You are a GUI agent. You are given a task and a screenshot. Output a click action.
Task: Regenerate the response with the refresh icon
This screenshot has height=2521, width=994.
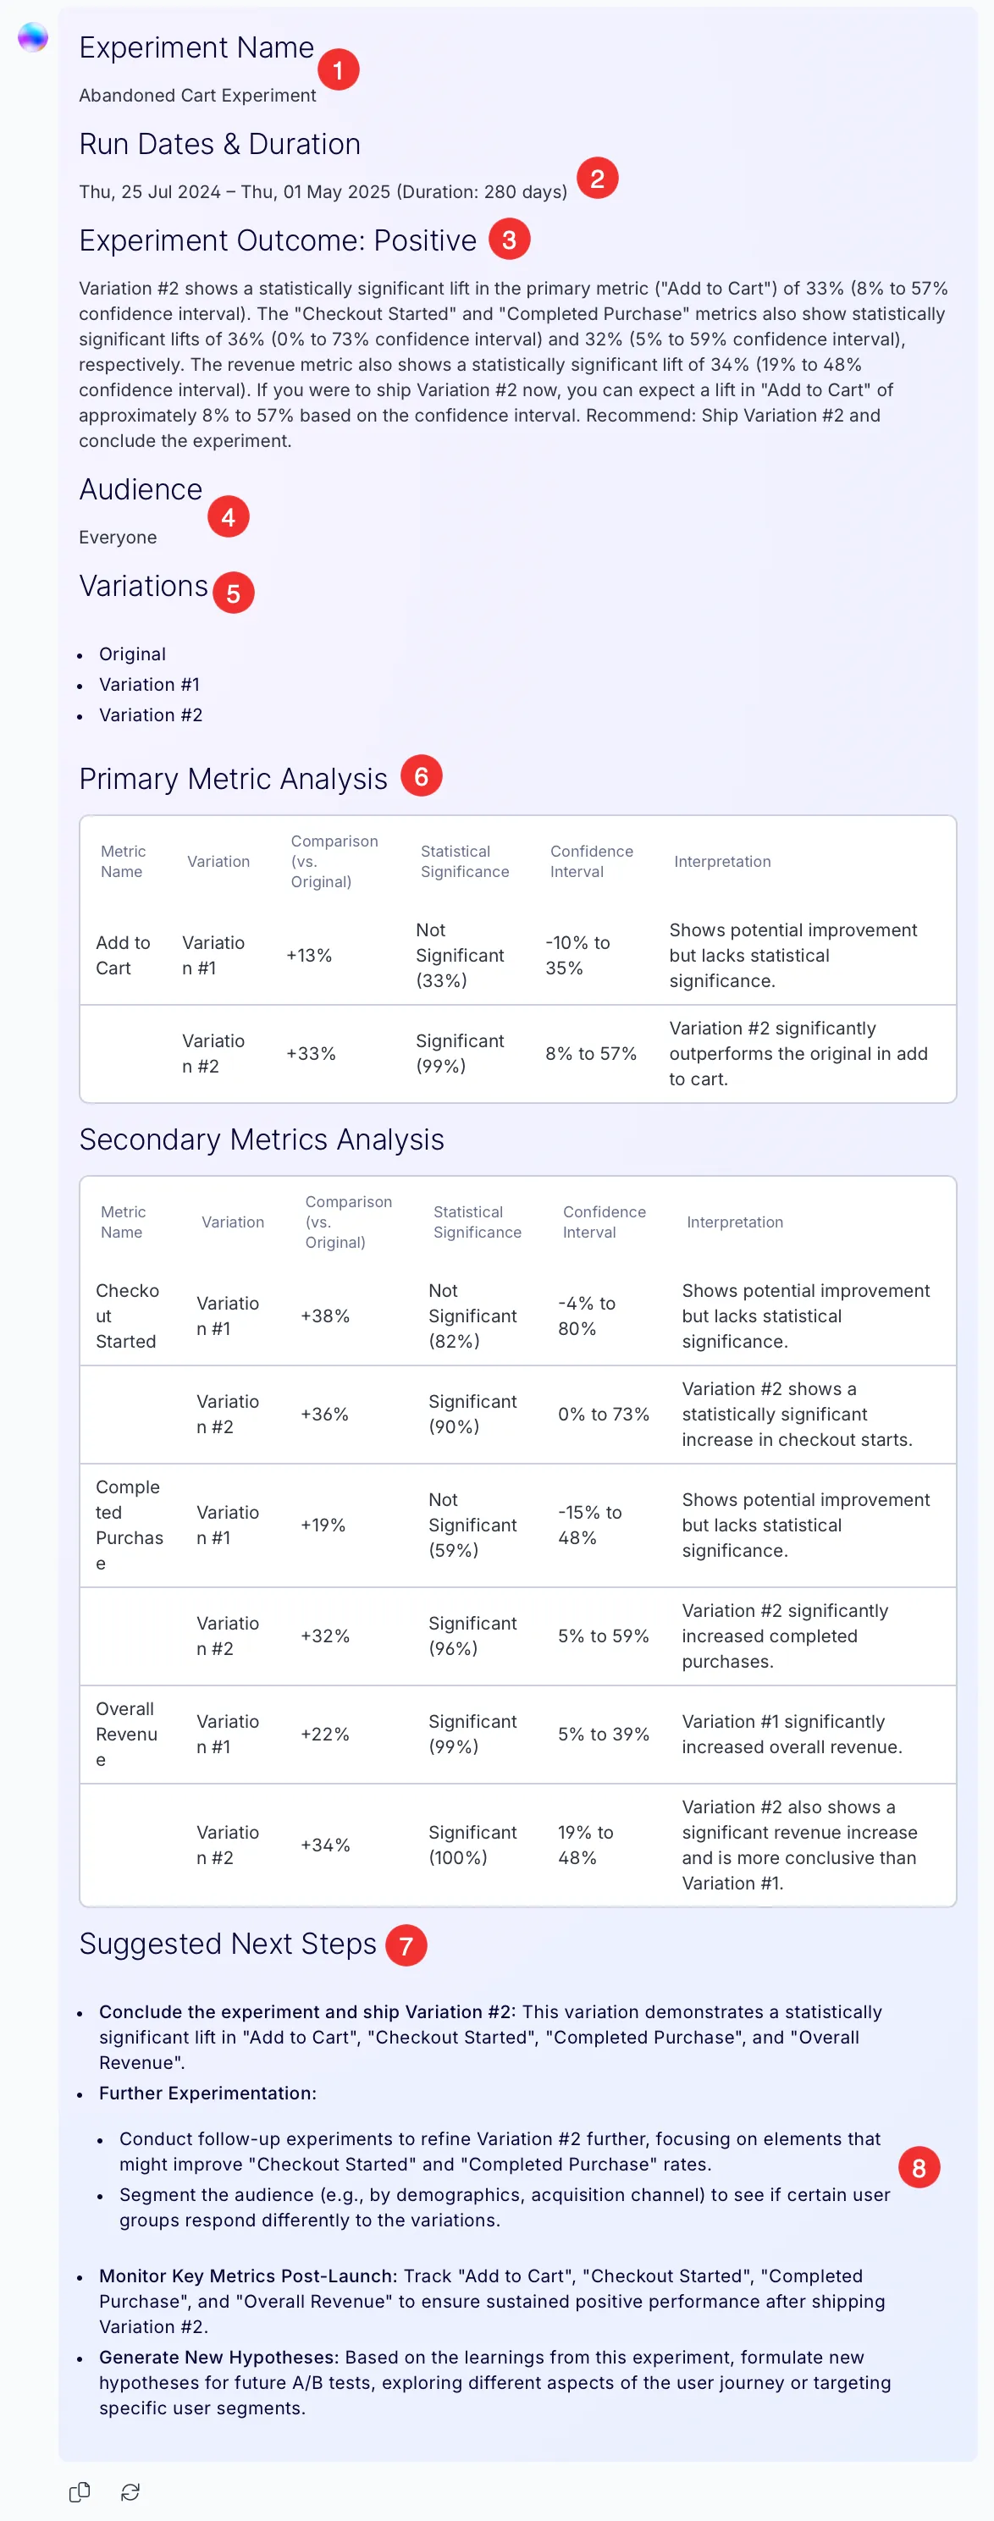[x=130, y=2491]
